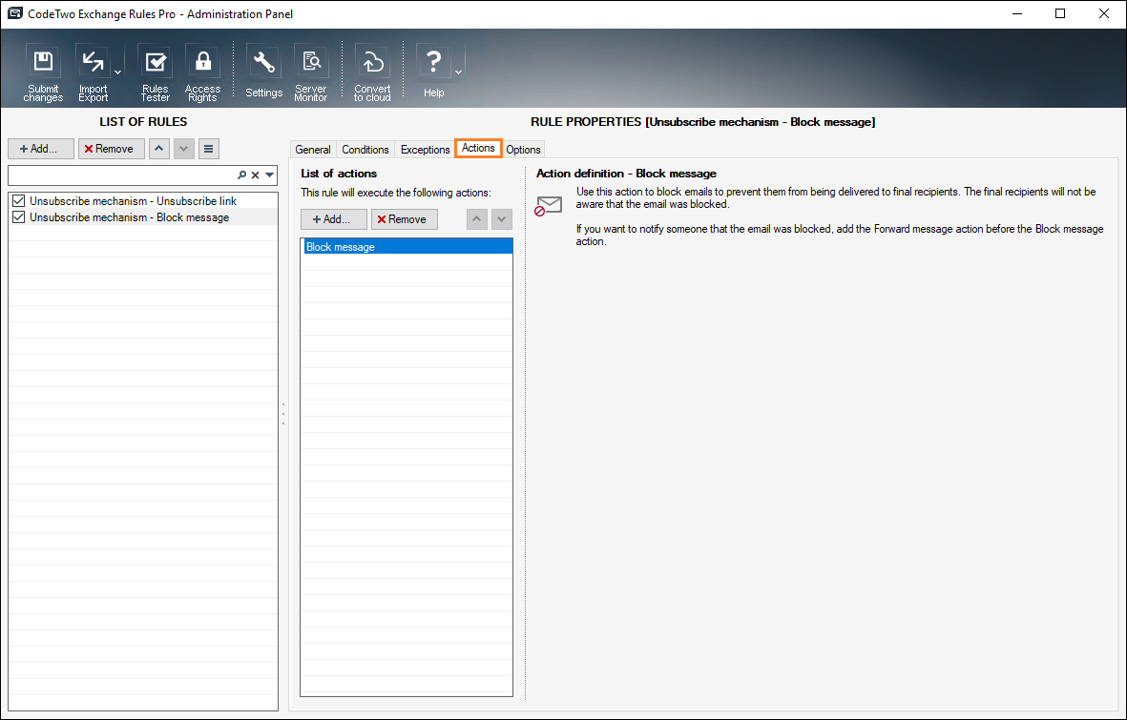
Task: Expand the Help dropdown arrow
Action: [459, 72]
